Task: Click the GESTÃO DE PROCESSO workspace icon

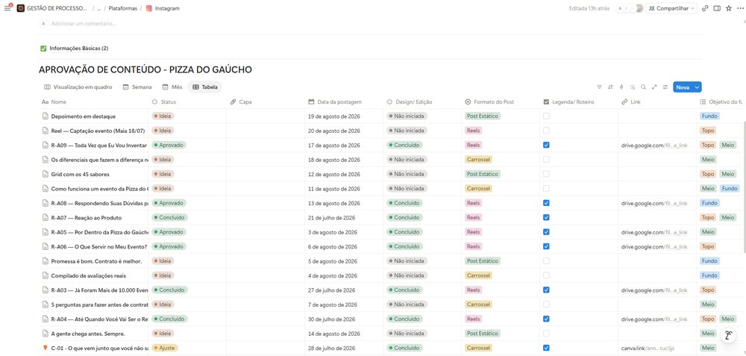Action: (20, 8)
